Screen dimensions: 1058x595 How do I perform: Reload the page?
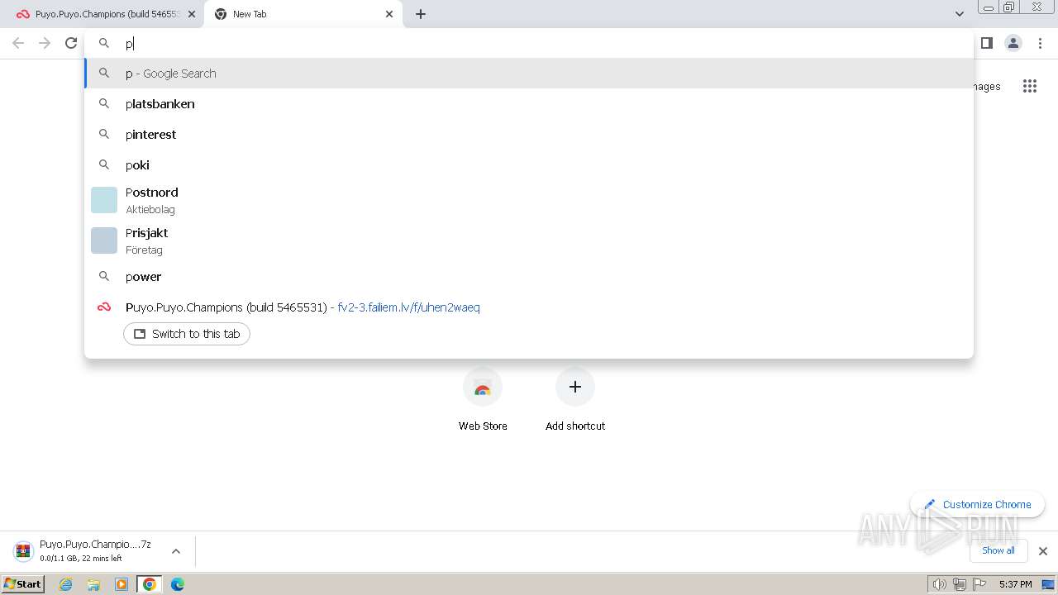[x=71, y=43]
